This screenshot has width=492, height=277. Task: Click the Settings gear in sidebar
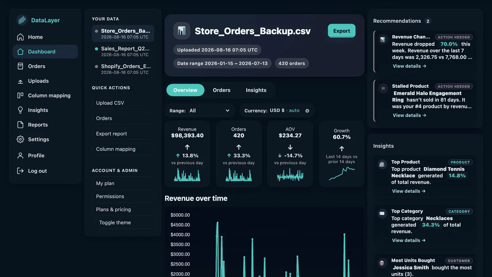(x=20, y=139)
